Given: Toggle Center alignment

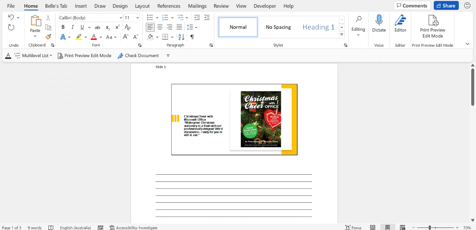Looking at the screenshot, I should (160, 27).
